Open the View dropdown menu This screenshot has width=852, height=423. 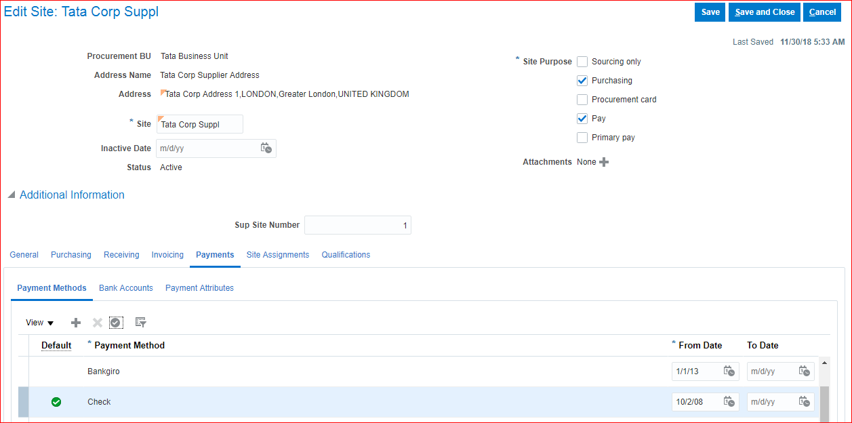[x=39, y=323]
